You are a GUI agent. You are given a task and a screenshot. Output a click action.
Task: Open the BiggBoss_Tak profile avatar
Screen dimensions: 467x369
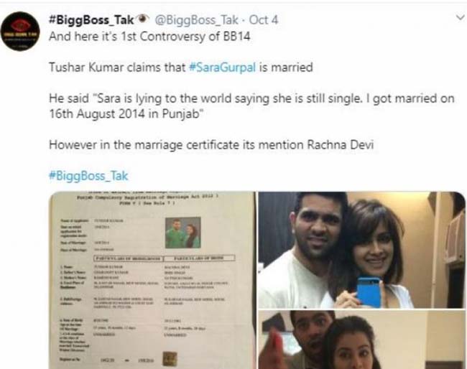click(20, 32)
